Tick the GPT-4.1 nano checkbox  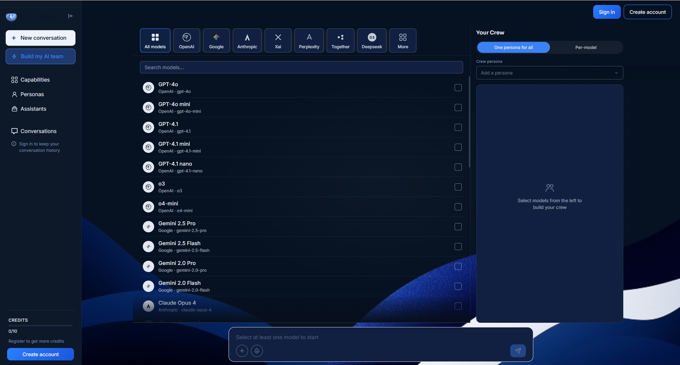458,167
